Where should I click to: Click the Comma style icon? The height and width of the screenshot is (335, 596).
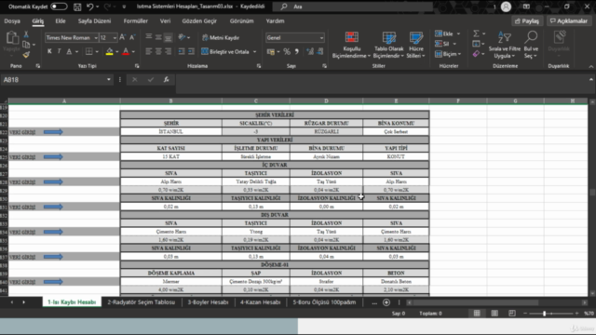click(297, 51)
